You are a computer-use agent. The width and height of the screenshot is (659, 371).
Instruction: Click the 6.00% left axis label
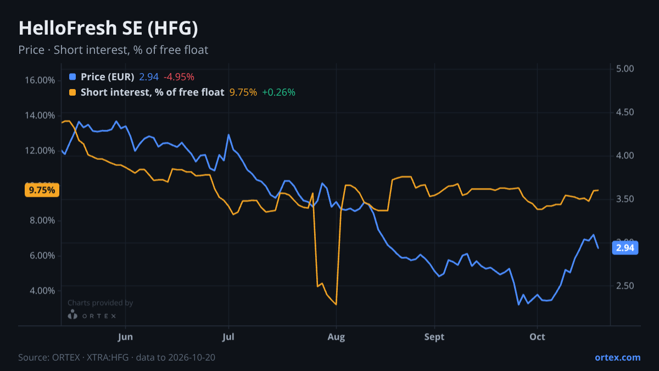point(43,256)
